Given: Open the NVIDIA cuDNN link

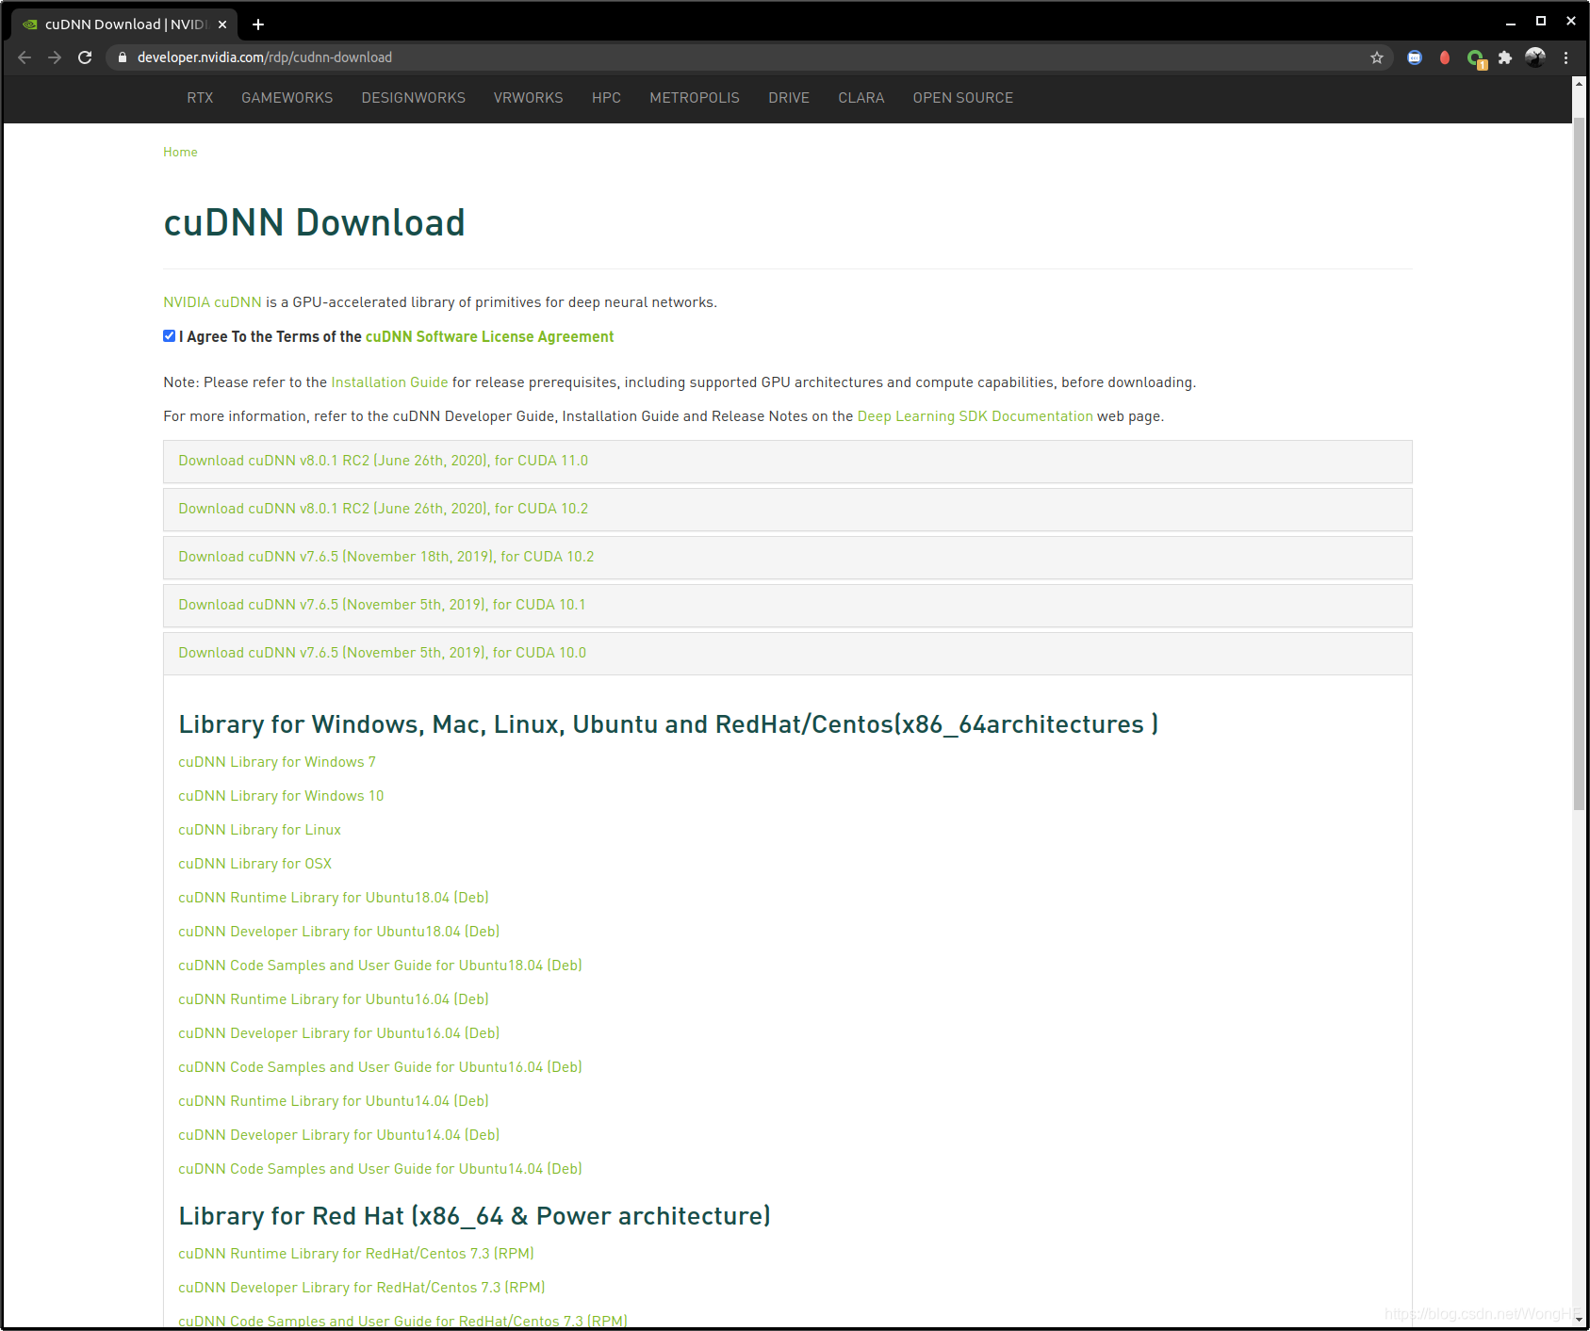Looking at the screenshot, I should pyautogui.click(x=212, y=302).
